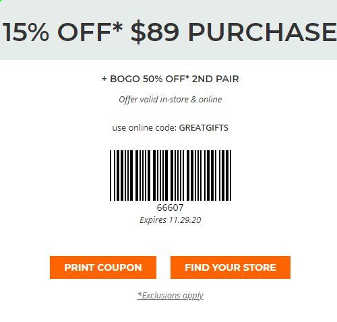Click the word 'online' after the ampersand

[x=210, y=99]
